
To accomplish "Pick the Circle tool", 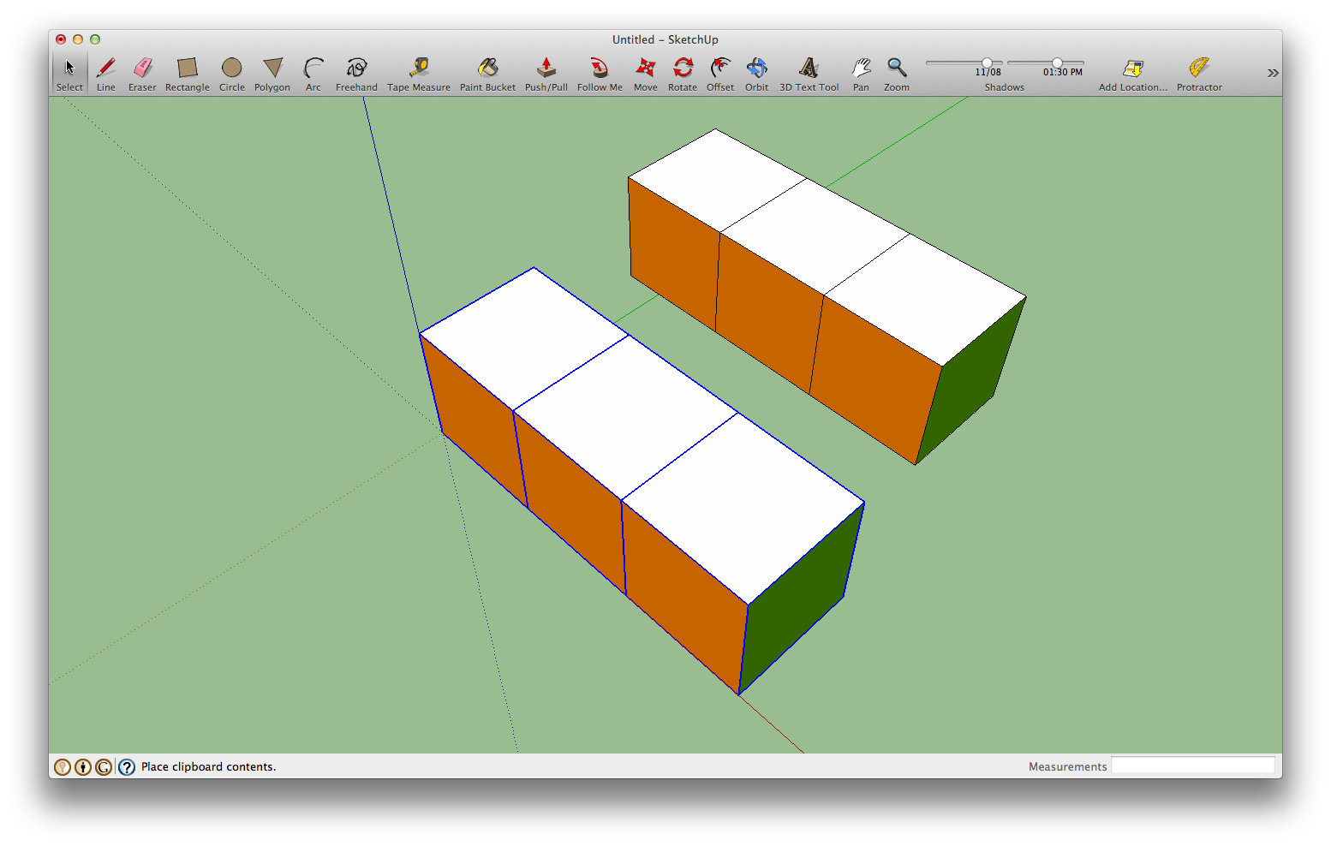I will tap(231, 68).
